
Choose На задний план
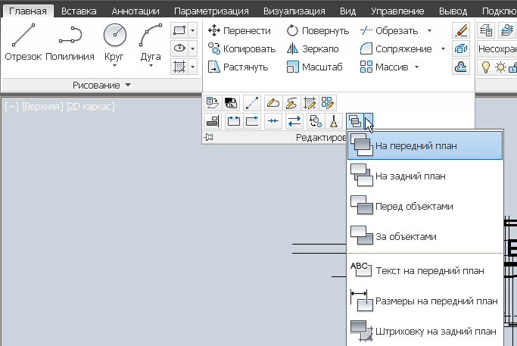(425, 176)
